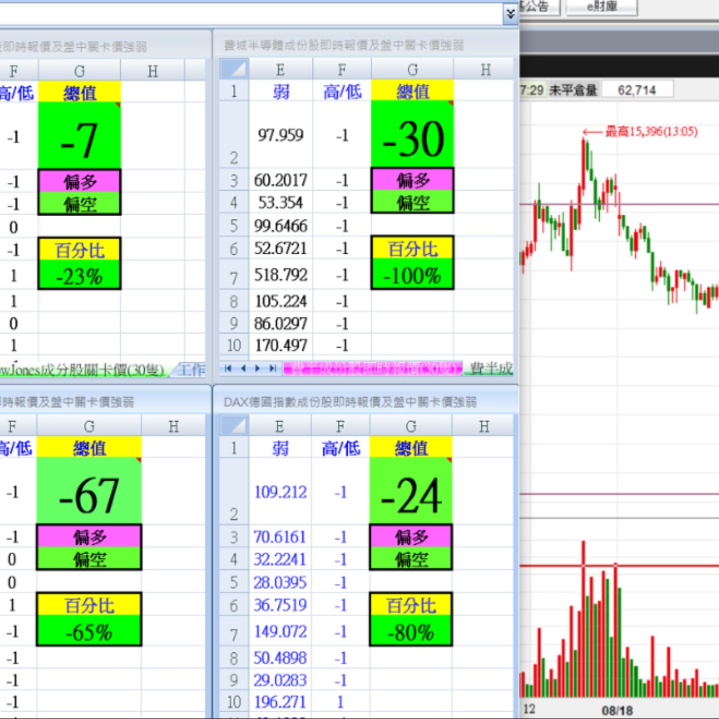719x719 pixels.
Task: Click the yellow 總值 header above -67
Action: (89, 448)
